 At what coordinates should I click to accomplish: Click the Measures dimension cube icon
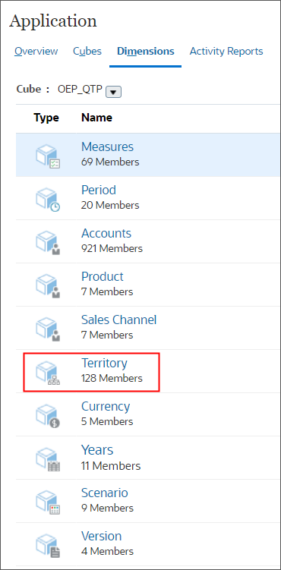(x=48, y=156)
